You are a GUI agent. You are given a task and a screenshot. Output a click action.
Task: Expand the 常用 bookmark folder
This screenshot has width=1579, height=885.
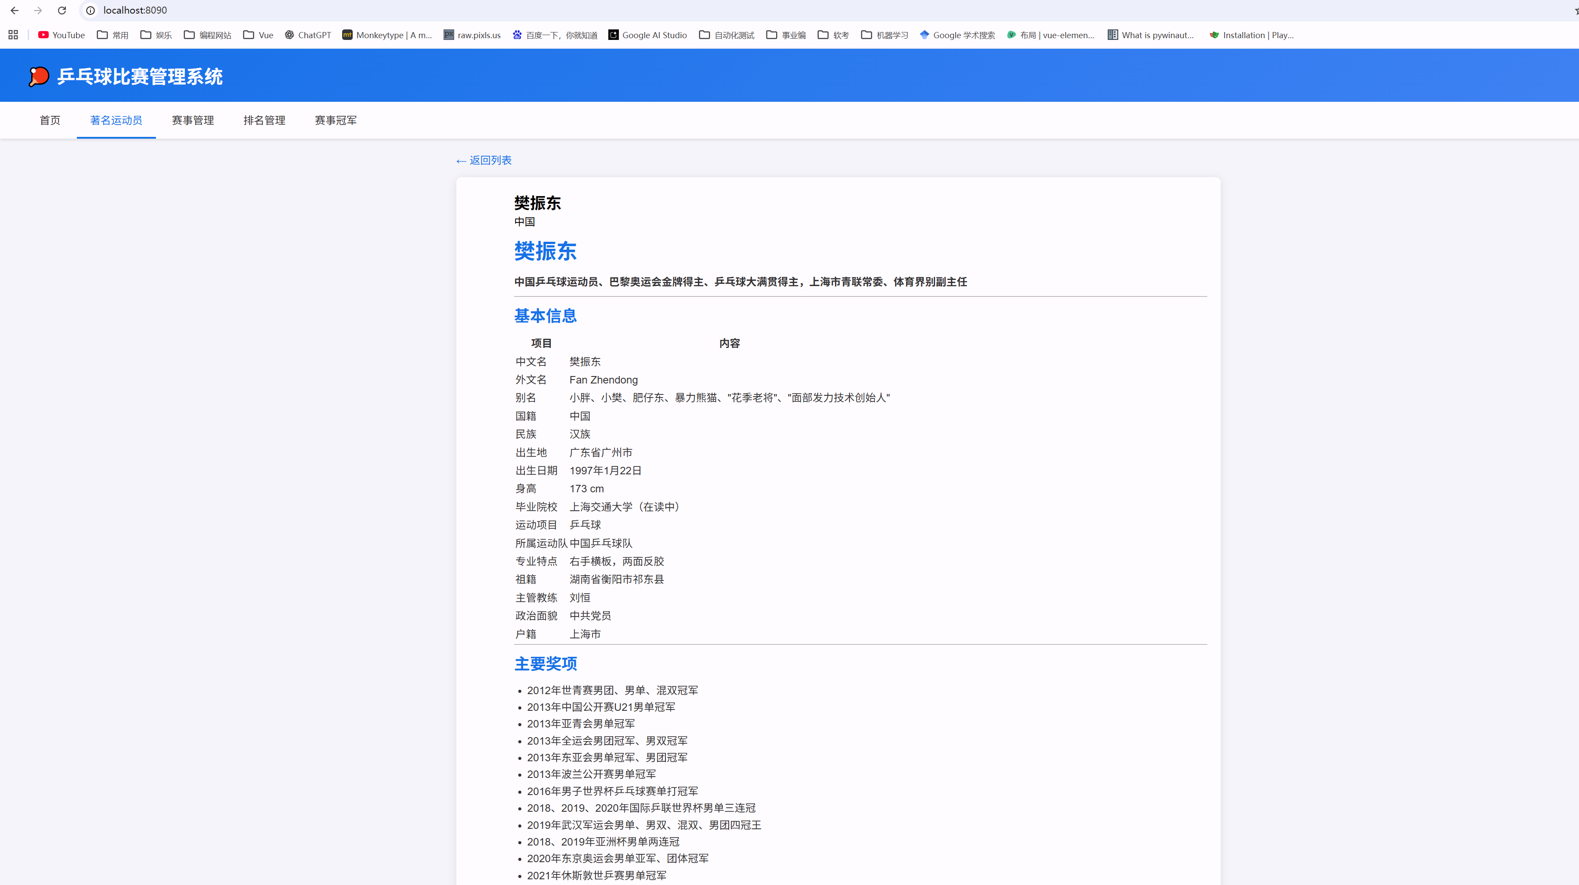click(x=113, y=35)
